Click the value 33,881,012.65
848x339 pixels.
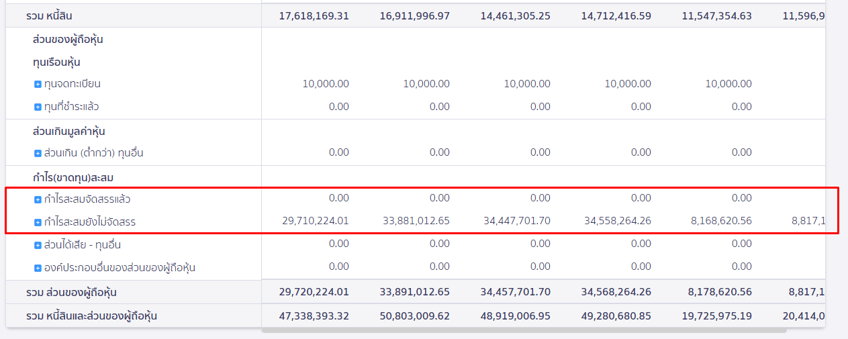[415, 221]
